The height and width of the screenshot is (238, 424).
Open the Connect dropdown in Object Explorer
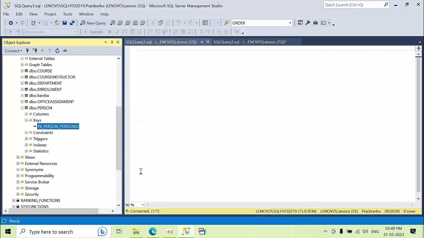coord(13,51)
